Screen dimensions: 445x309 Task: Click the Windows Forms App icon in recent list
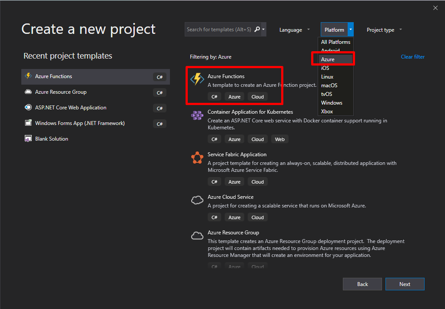tap(28, 123)
